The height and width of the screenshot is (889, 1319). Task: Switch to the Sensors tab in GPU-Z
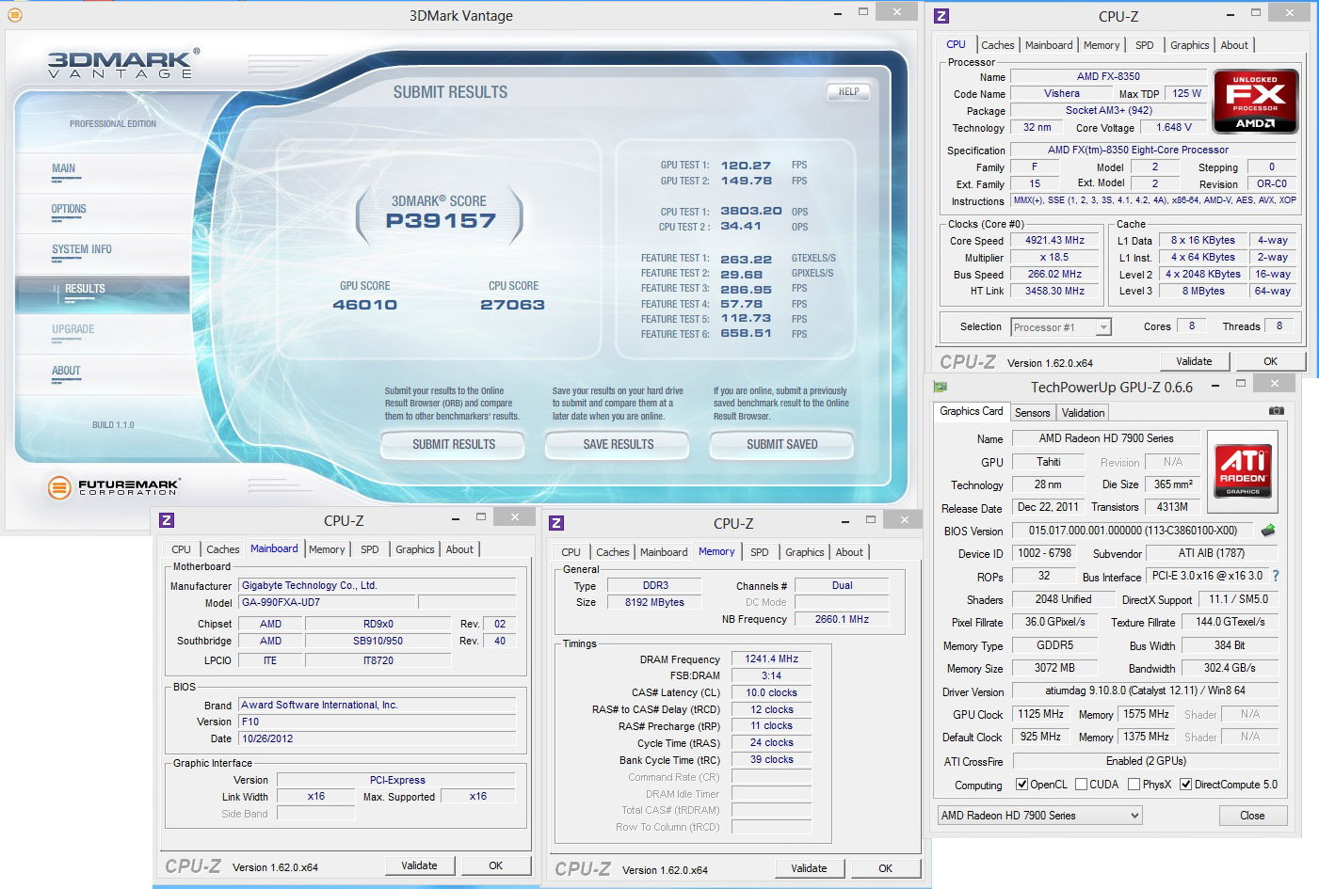(1032, 413)
